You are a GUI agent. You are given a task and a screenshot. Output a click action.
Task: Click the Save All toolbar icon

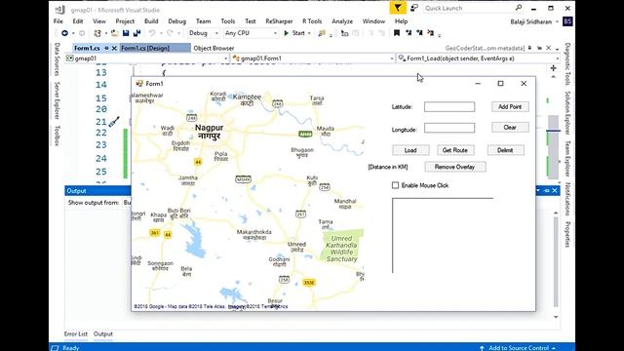click(136, 33)
